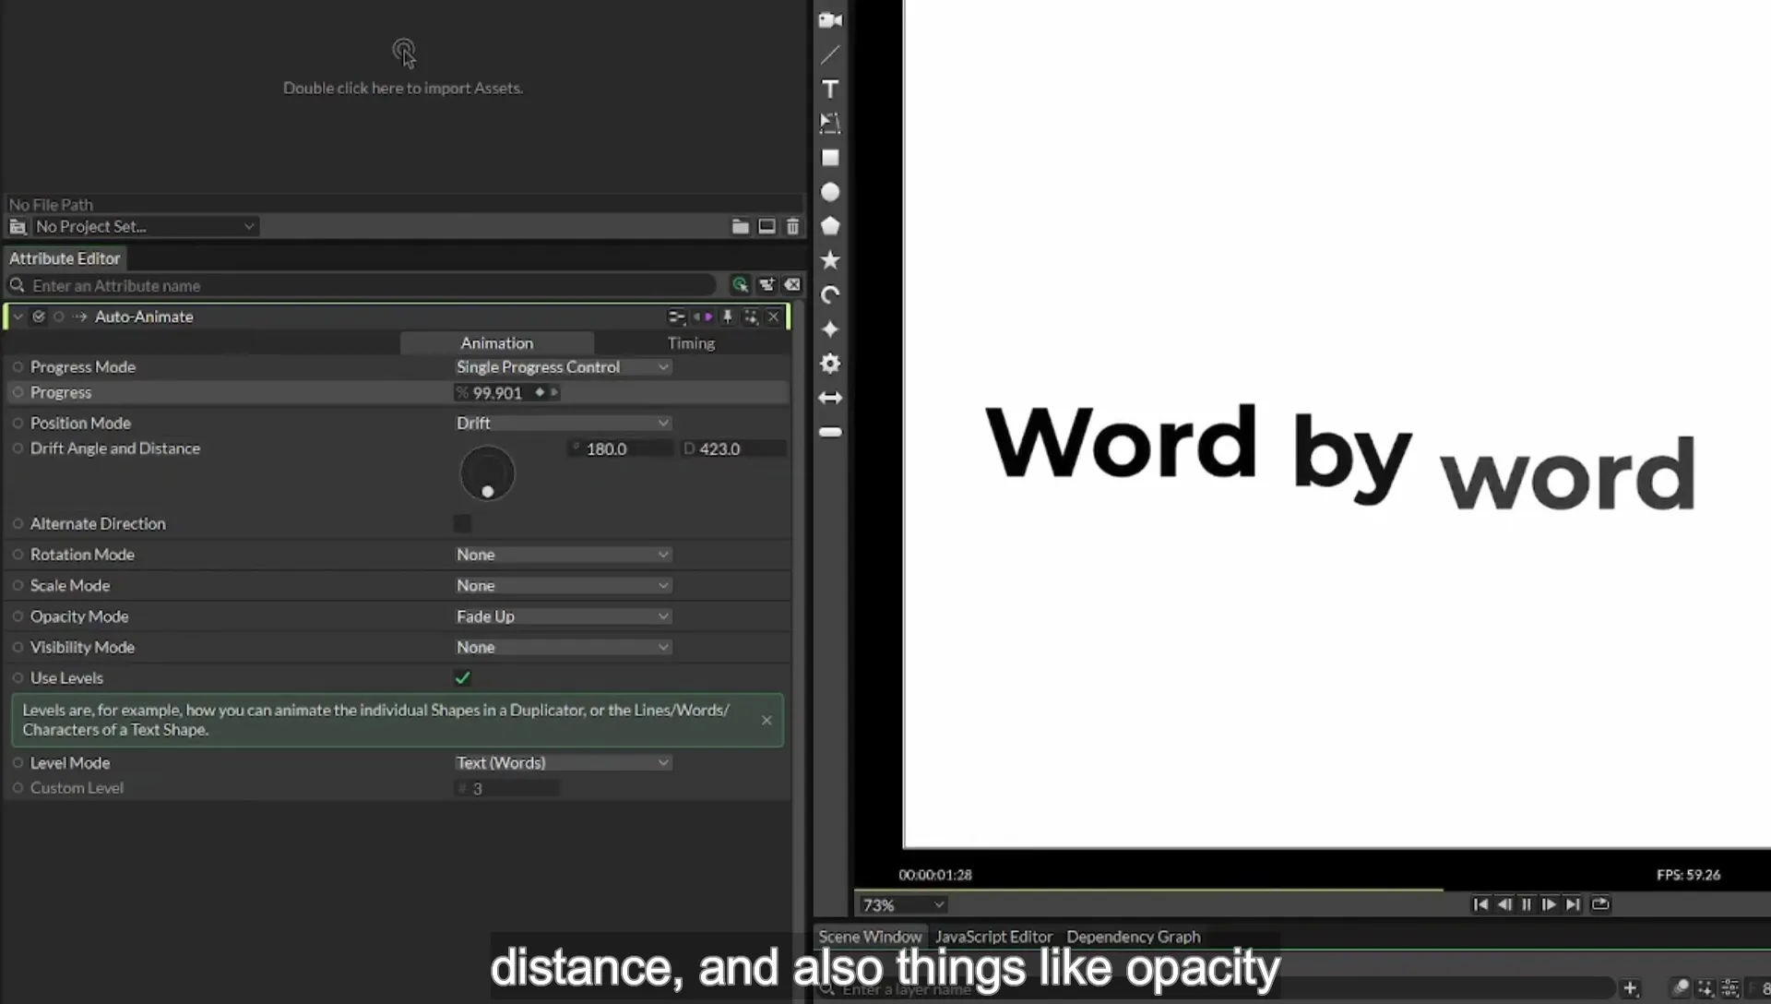Pin the Auto-Animate attribute panel
Image resolution: width=1771 pixels, height=1004 pixels.
727,317
